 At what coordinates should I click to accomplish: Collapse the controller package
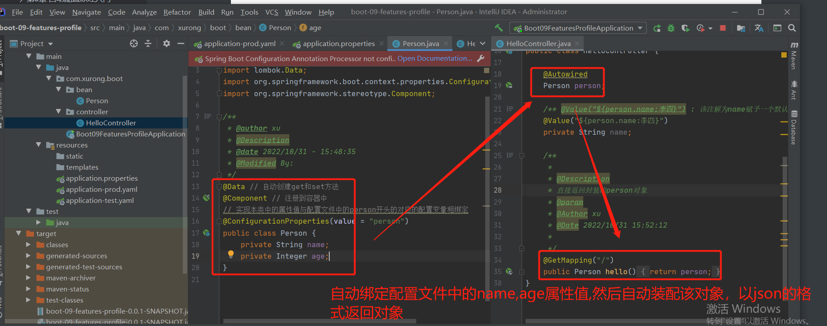[x=59, y=112]
